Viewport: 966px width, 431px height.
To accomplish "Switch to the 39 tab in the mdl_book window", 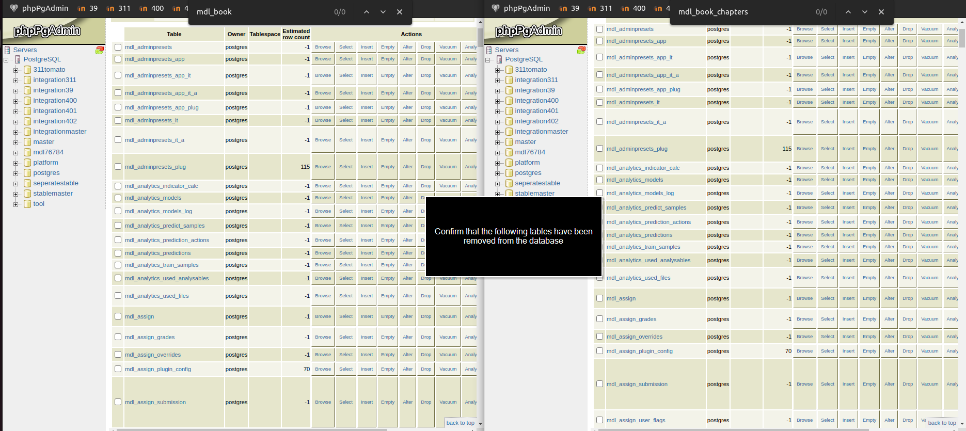I will [x=87, y=8].
